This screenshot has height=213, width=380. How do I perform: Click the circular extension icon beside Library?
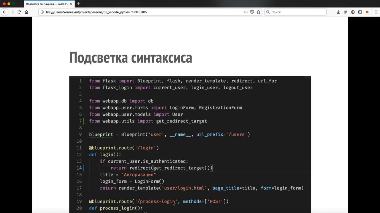click(353, 12)
